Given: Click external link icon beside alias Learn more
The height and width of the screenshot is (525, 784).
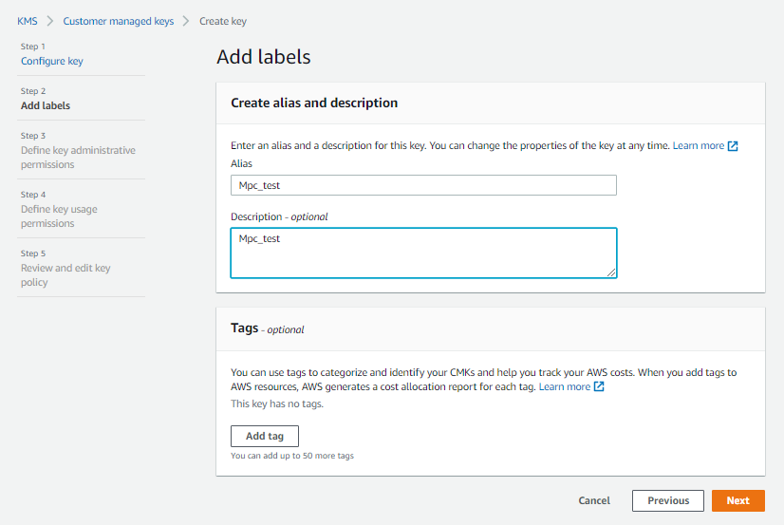Looking at the screenshot, I should (x=733, y=146).
